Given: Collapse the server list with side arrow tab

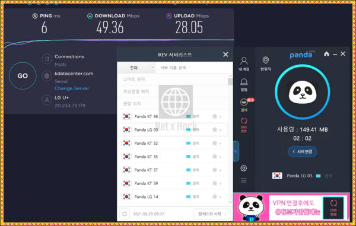Looking at the screenshot, I should (x=236, y=151).
